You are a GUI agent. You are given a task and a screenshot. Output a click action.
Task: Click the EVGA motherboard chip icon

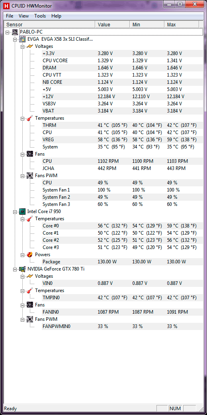pos(22,39)
